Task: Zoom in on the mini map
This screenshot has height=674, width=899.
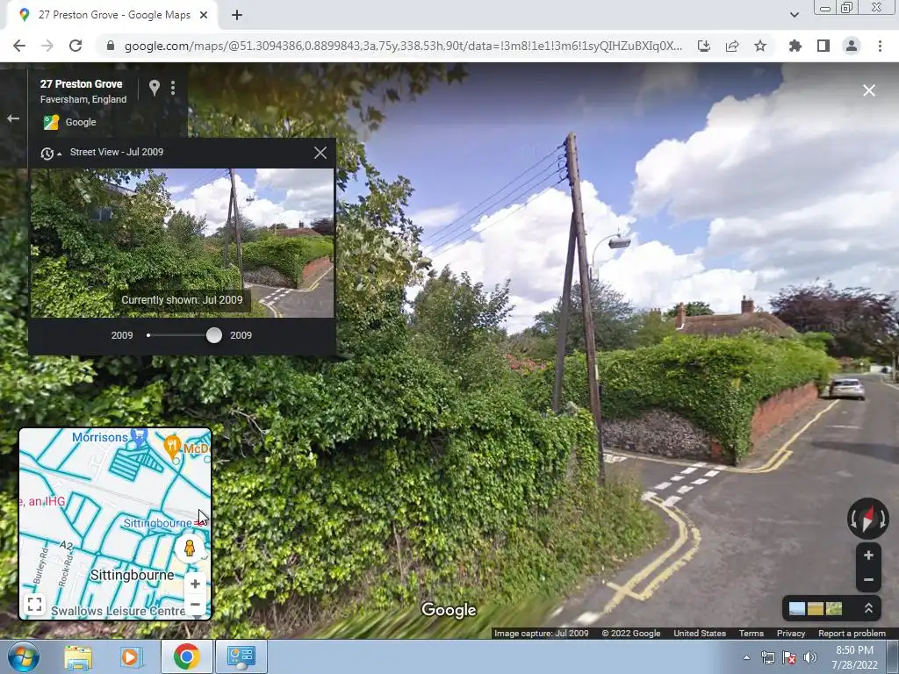Action: click(195, 584)
